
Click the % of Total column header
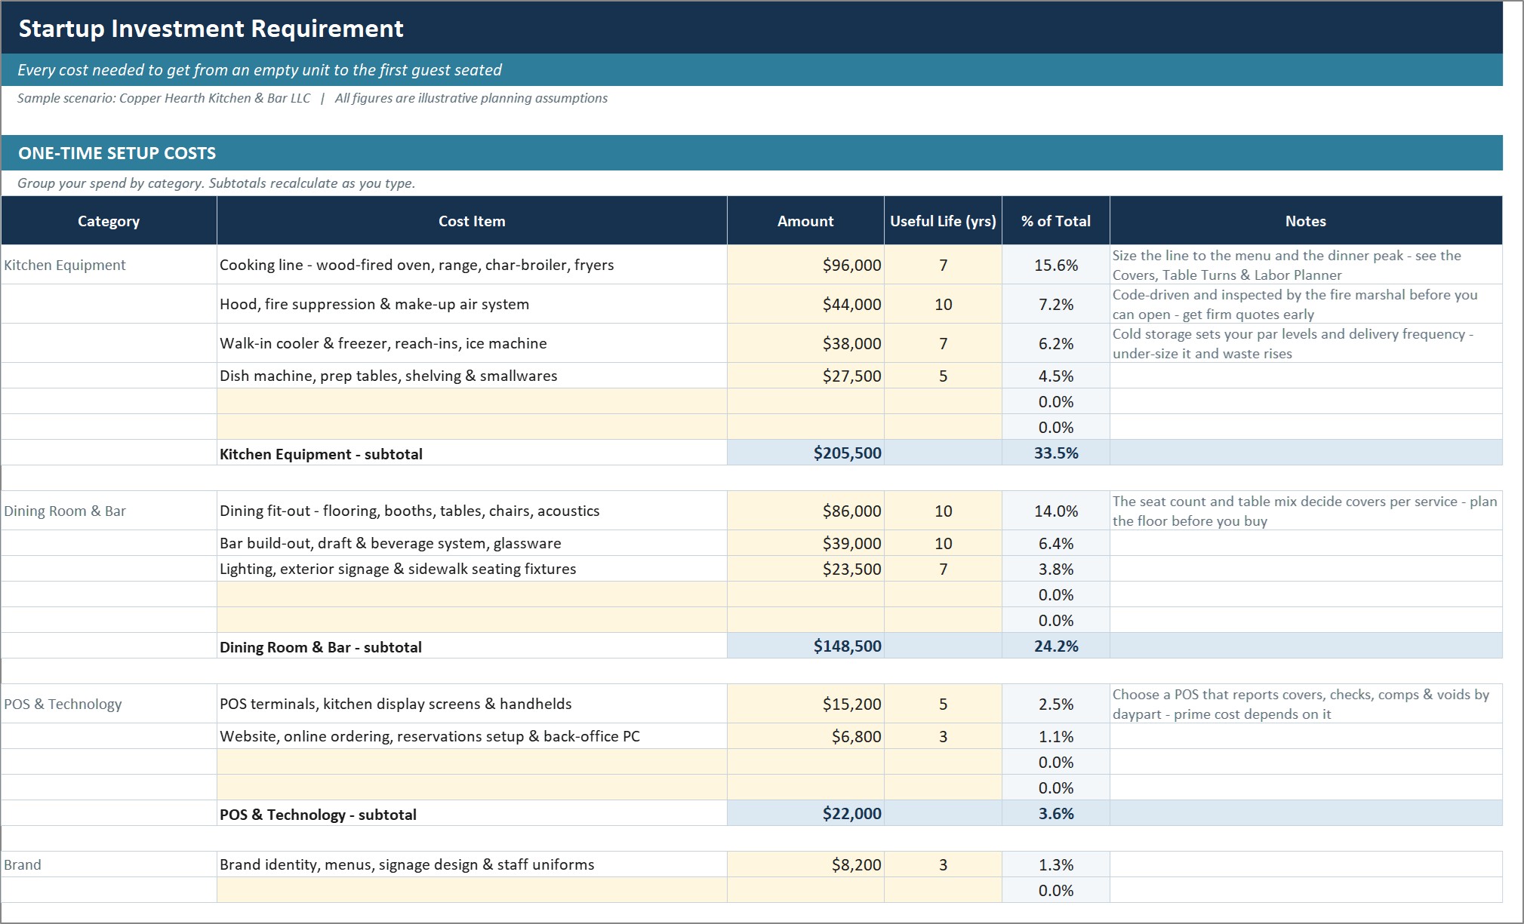coord(1056,221)
